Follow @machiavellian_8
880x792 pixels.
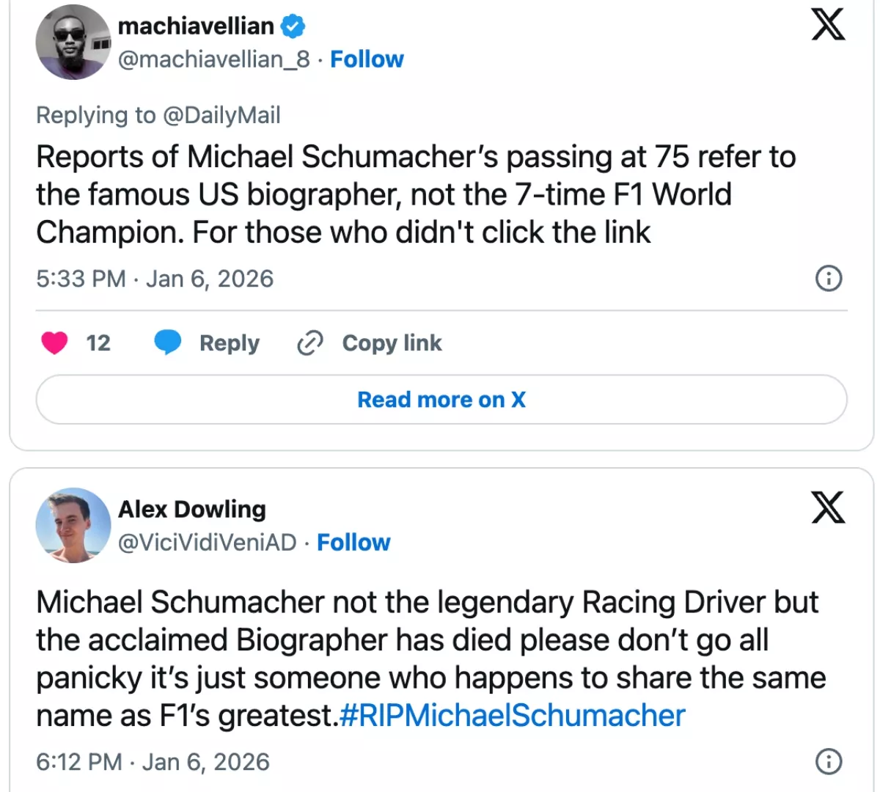tap(367, 59)
